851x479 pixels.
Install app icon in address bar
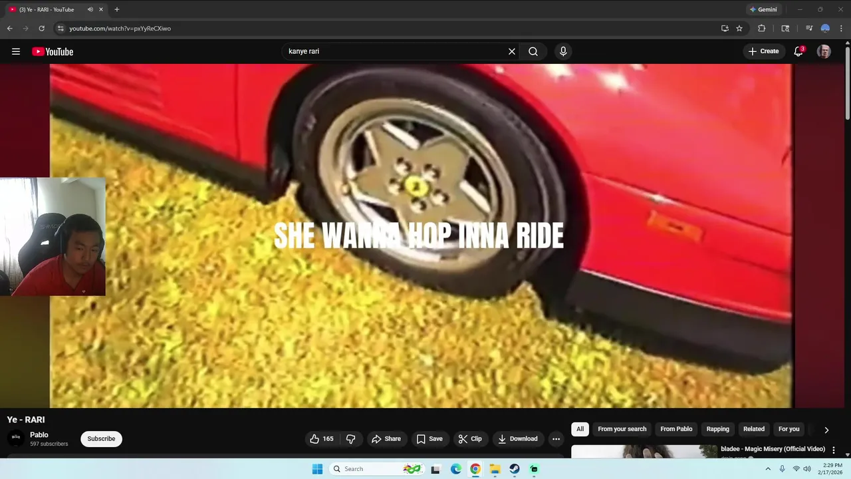[725, 28]
